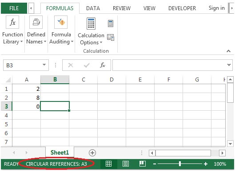
Task: Click the vertical scrollbar thumb
Action: (231, 93)
